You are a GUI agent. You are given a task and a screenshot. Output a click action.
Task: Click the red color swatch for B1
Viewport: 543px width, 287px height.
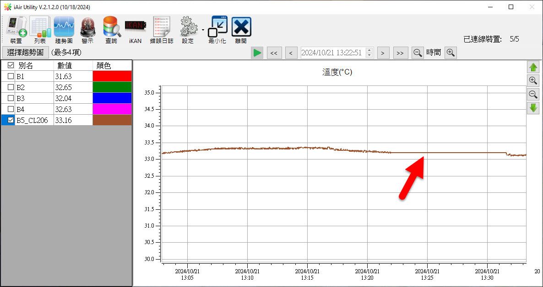(112, 76)
